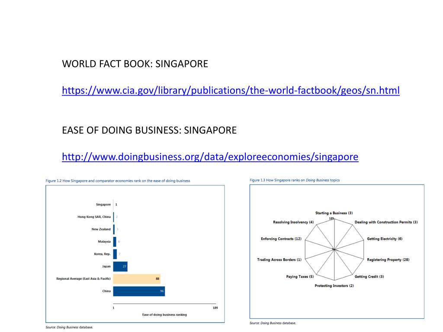Viewport: 443px width, 332px height.
Task: Click 'Resolving Insolvency (4)' label
Action: click(x=293, y=222)
